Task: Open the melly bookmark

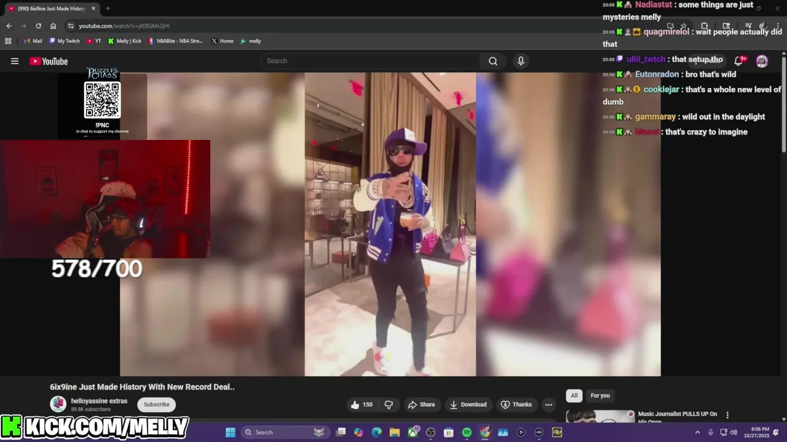Action: 251,41
